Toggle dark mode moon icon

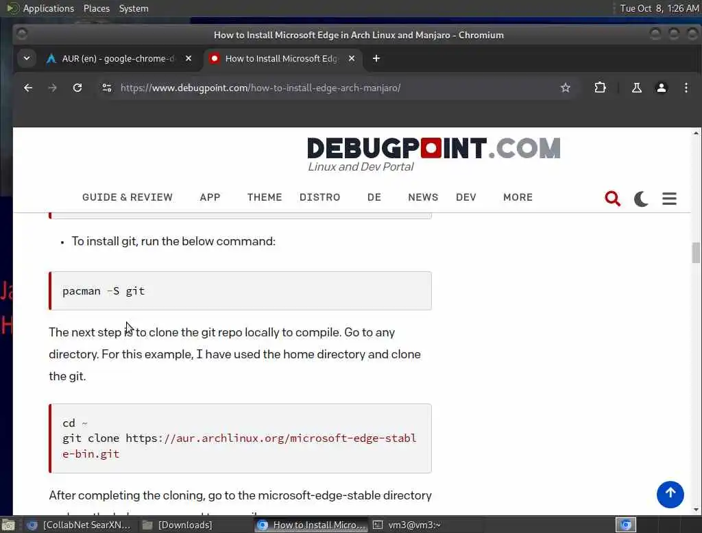(641, 198)
